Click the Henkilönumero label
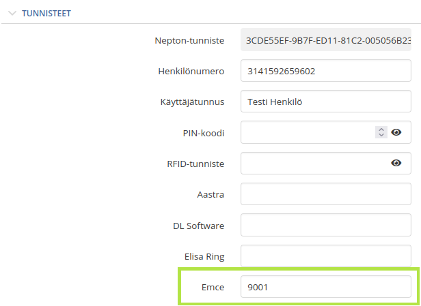The image size is (421, 306). coord(191,71)
